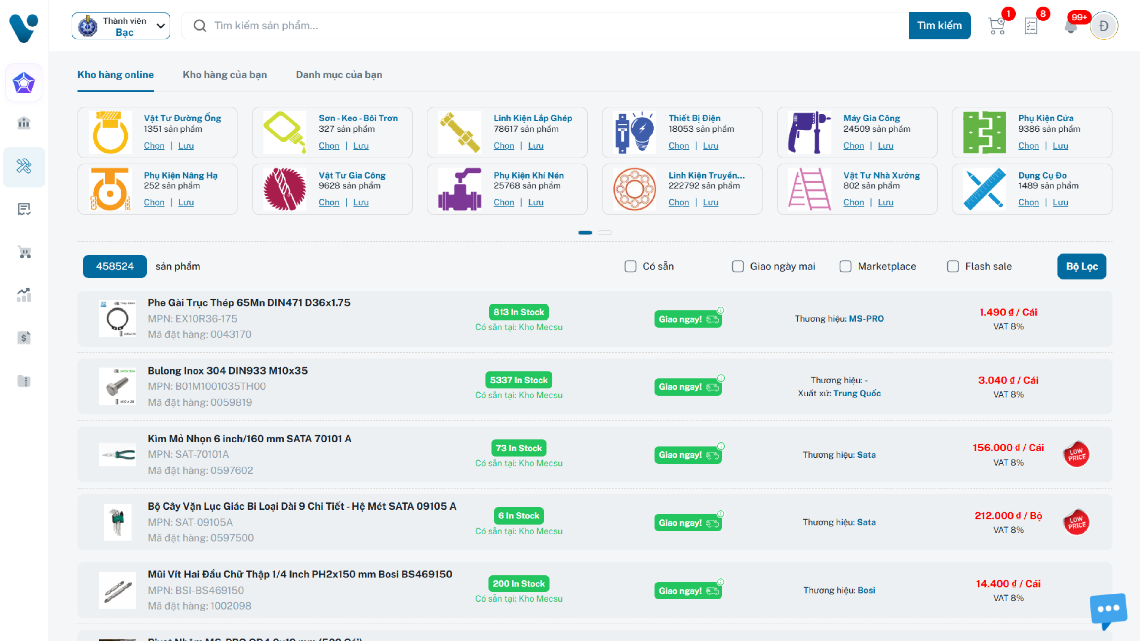Click Chọn under Thiết Bị Điện category
Image resolution: width=1140 pixels, height=641 pixels.
point(678,145)
